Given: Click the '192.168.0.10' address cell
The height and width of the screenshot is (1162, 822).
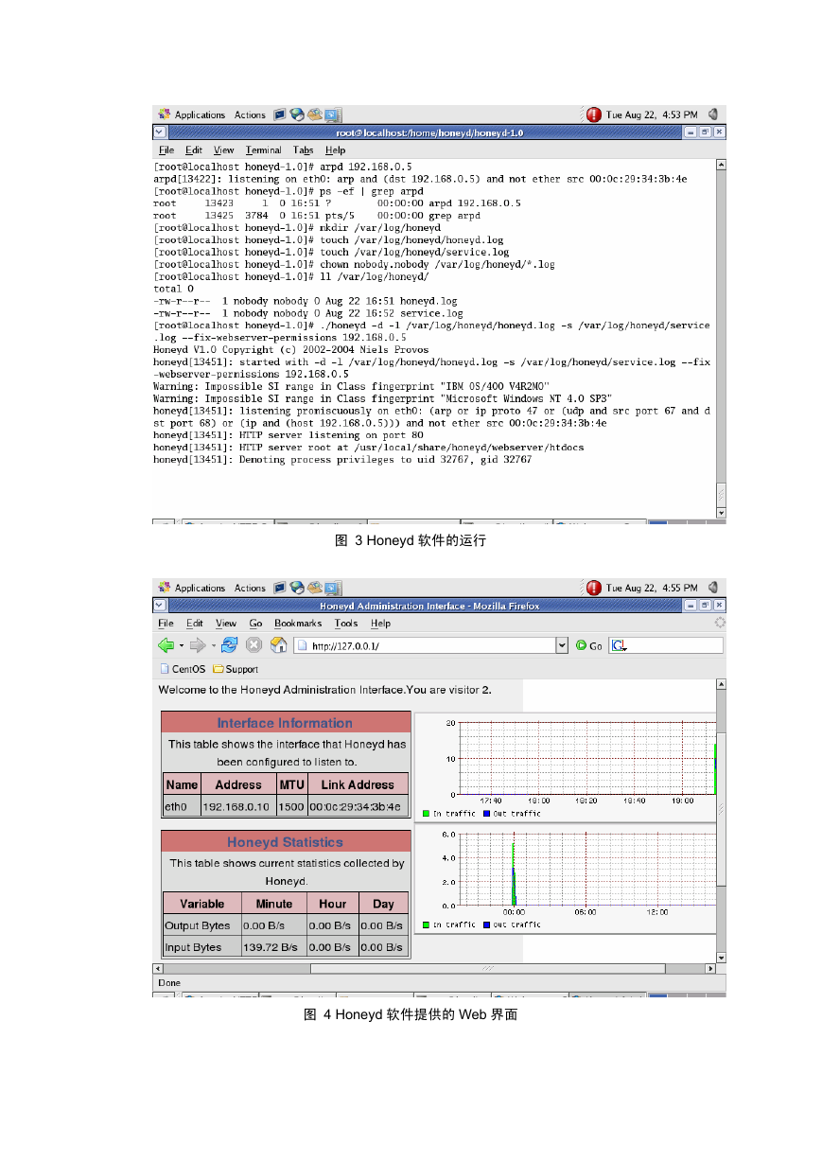Looking at the screenshot, I should (x=238, y=807).
